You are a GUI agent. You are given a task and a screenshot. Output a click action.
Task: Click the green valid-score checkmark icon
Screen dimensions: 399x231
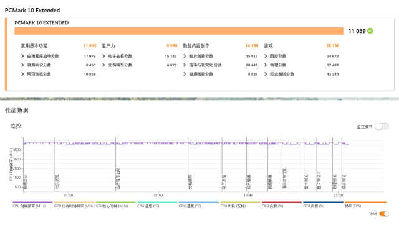[x=370, y=31]
